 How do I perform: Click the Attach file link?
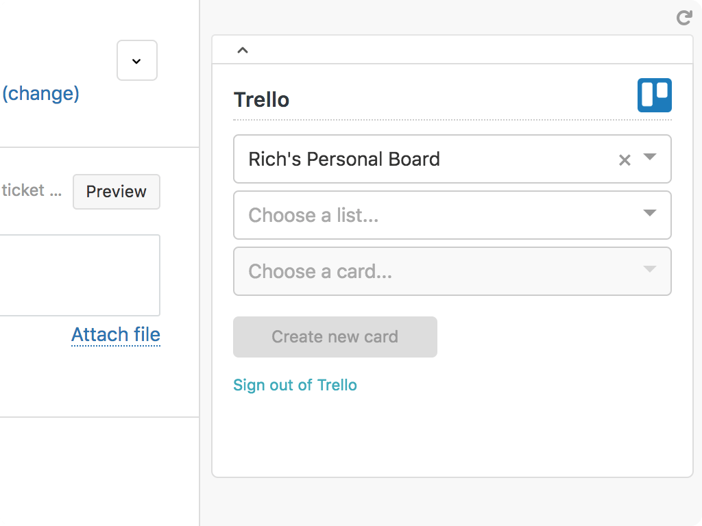(x=115, y=334)
